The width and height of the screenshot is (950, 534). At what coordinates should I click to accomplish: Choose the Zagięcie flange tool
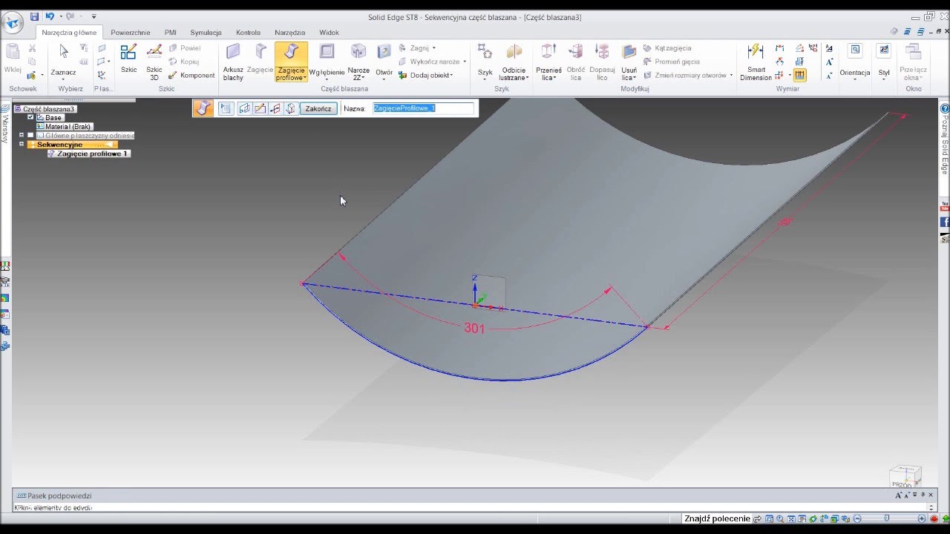click(261, 59)
